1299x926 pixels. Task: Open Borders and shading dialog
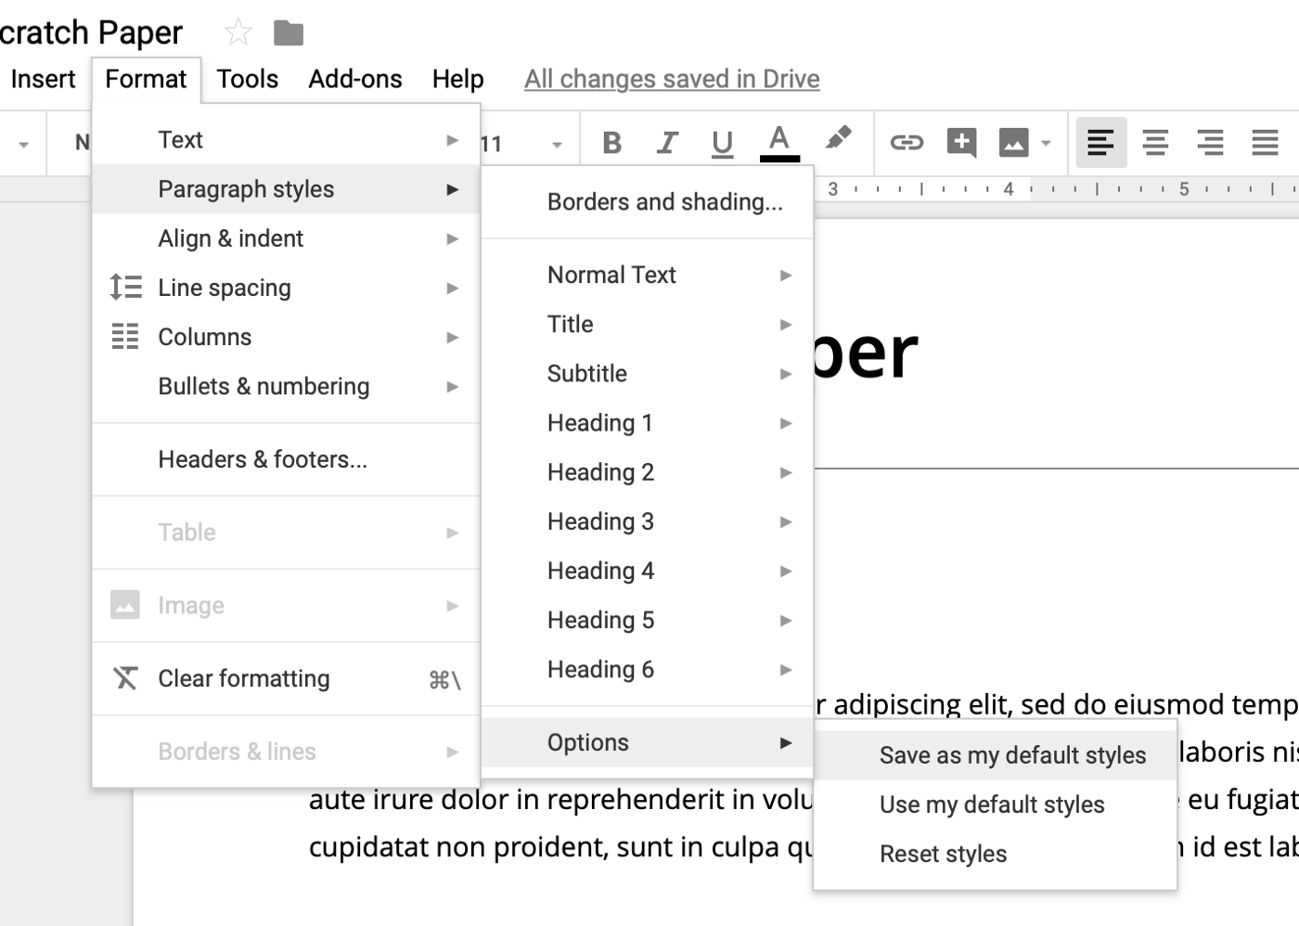click(x=664, y=202)
